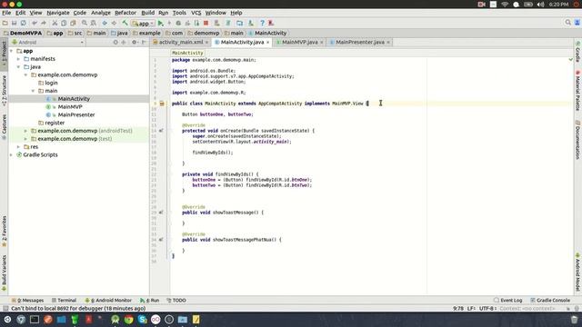The height and width of the screenshot is (327, 582).
Task: Collapse the example.com.demomvp package
Action: click(25, 74)
